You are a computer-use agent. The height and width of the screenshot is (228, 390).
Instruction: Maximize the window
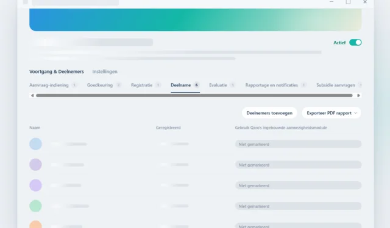(x=348, y=2)
